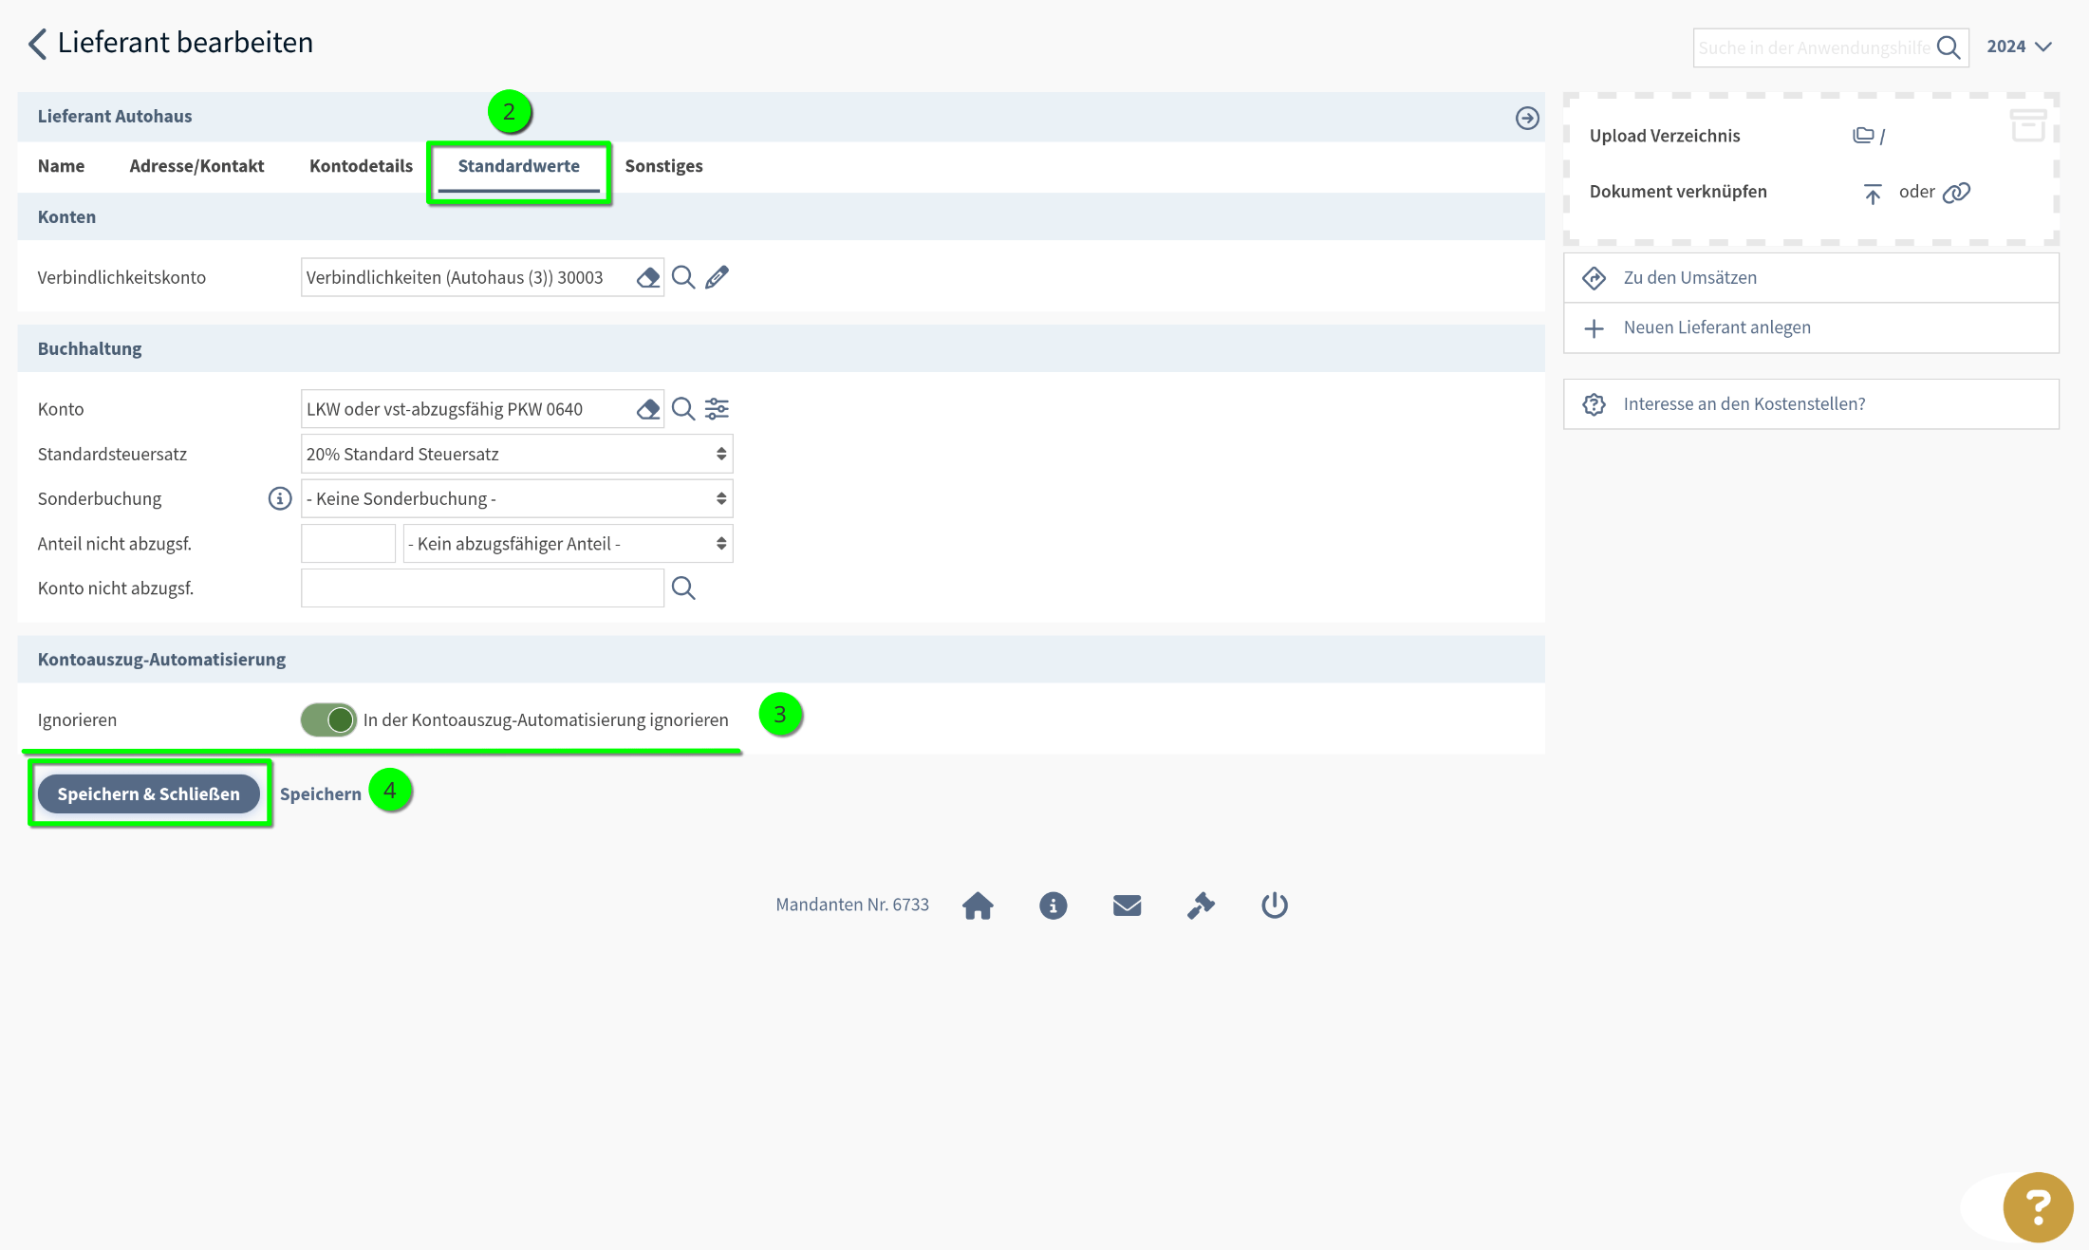The image size is (2089, 1250).
Task: Open the Sonstiges tab
Action: pos(663,166)
